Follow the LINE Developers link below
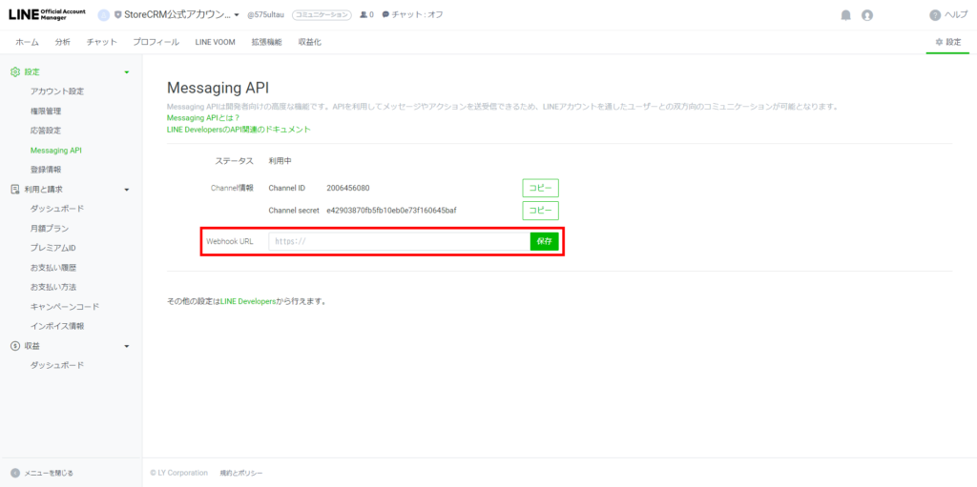The image size is (977, 487). point(248,301)
